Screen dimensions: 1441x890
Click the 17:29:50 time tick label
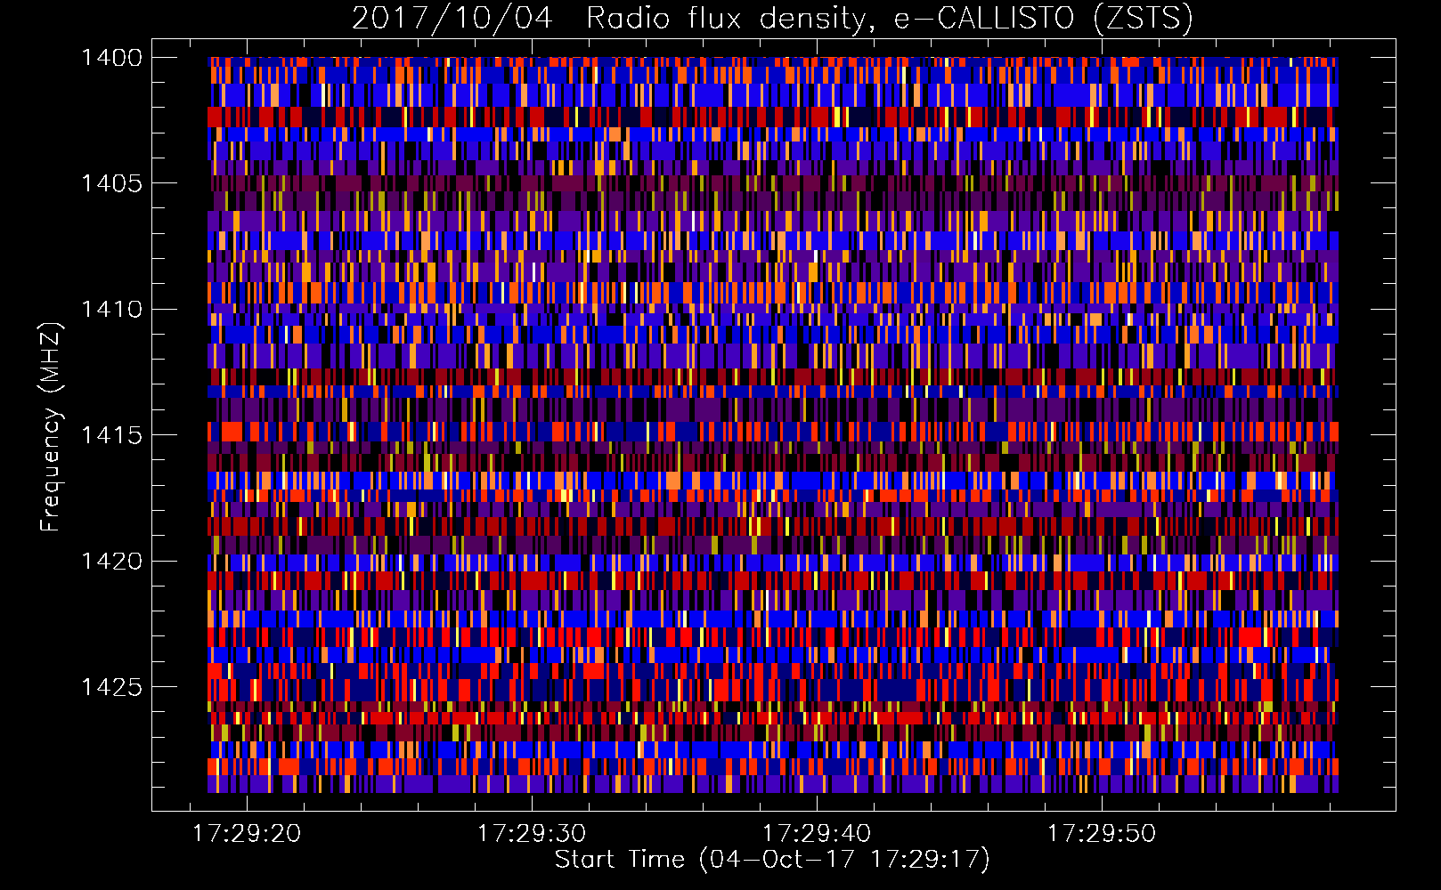coord(1102,834)
